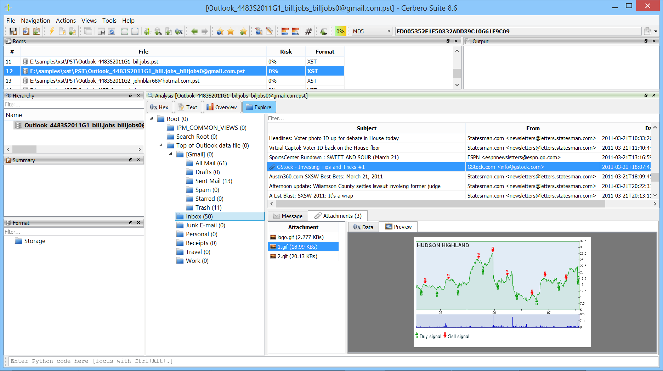Click the star with globe icon
Viewport: 663px width, 371px height.
220,32
